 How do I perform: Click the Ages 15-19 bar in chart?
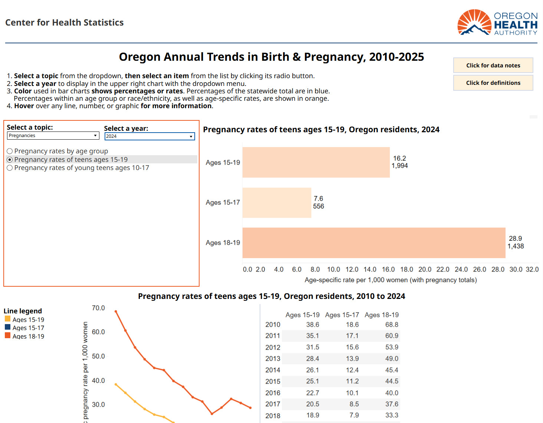316,162
